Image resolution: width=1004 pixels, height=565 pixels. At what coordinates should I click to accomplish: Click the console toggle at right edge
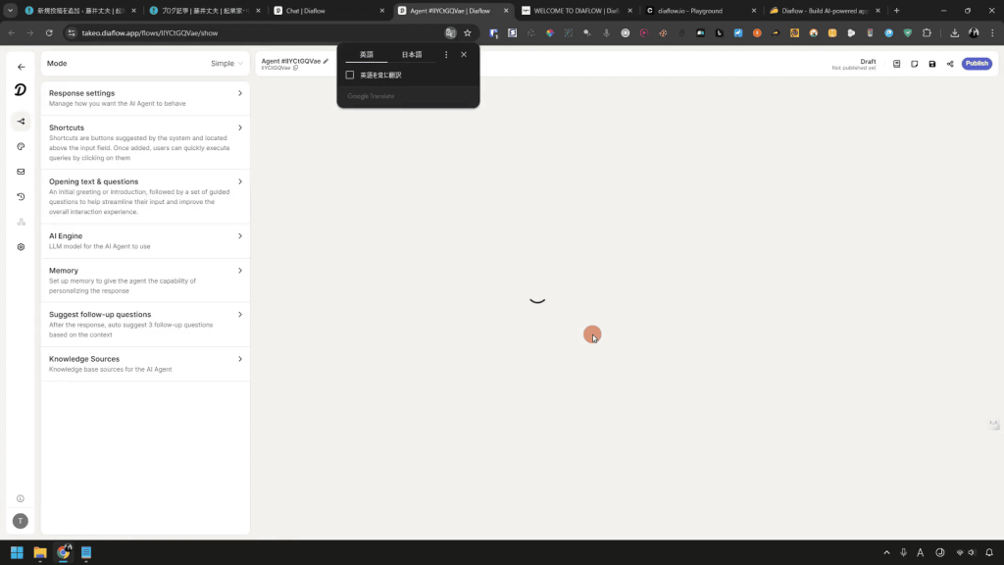[x=994, y=424]
